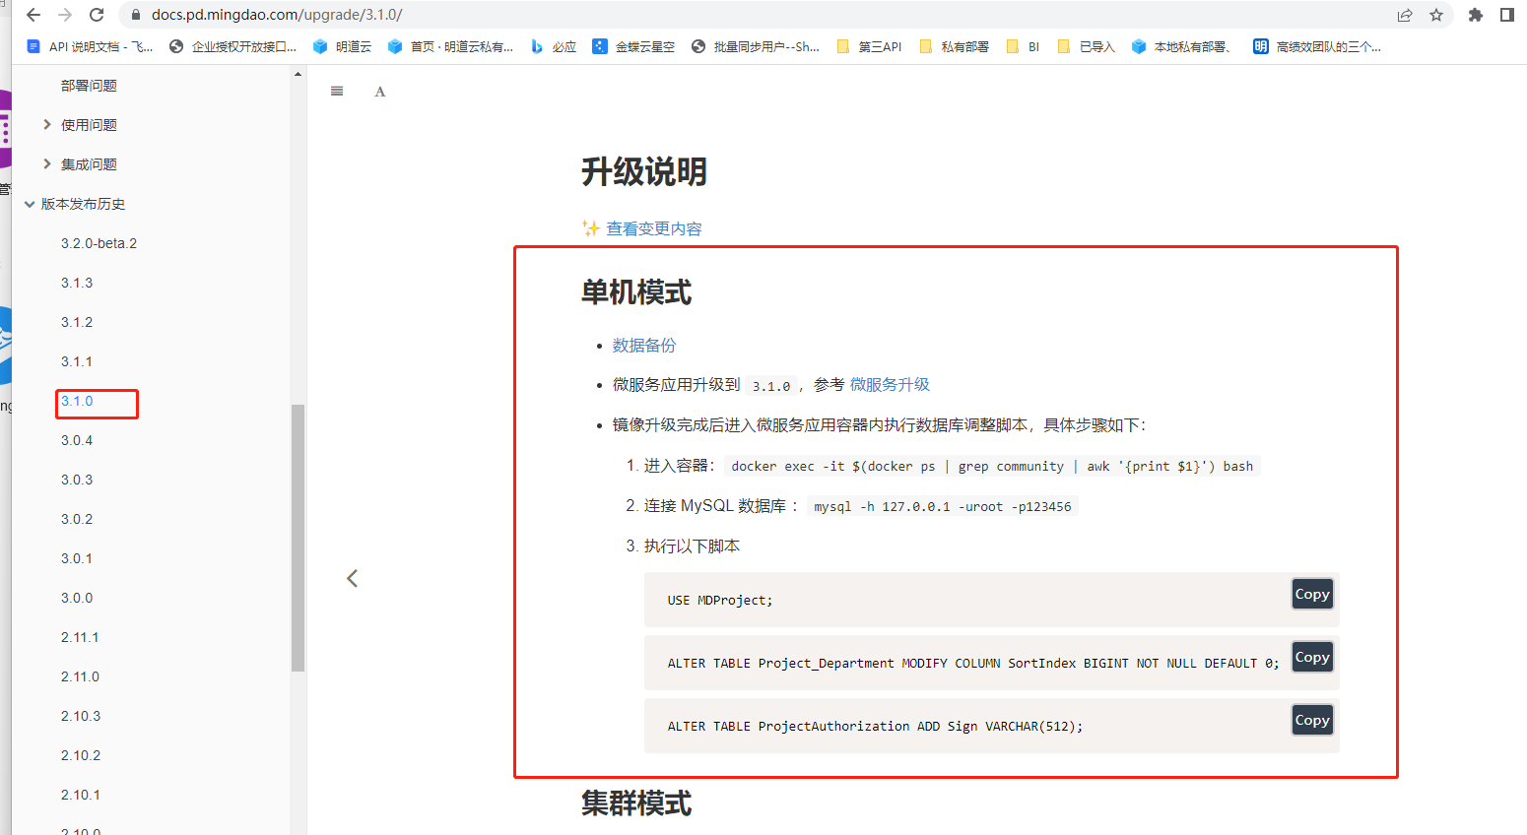Select version 3.1.0 in sidebar
The height and width of the screenshot is (835, 1527).
(77, 401)
